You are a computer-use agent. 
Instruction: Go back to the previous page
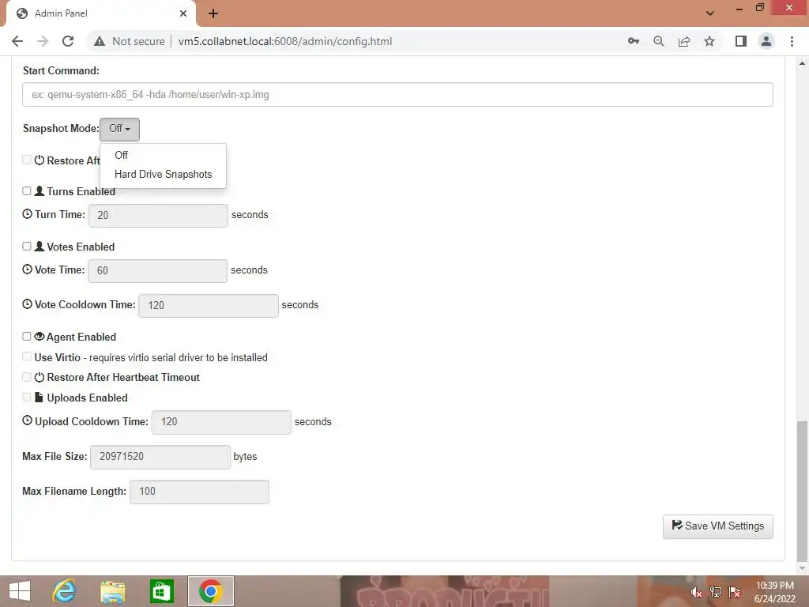point(17,41)
